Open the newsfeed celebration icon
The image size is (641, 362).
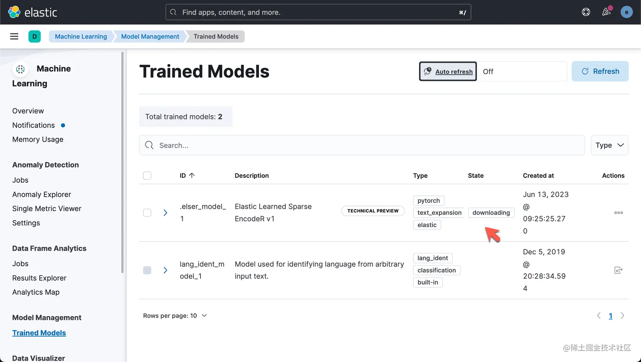tap(606, 12)
